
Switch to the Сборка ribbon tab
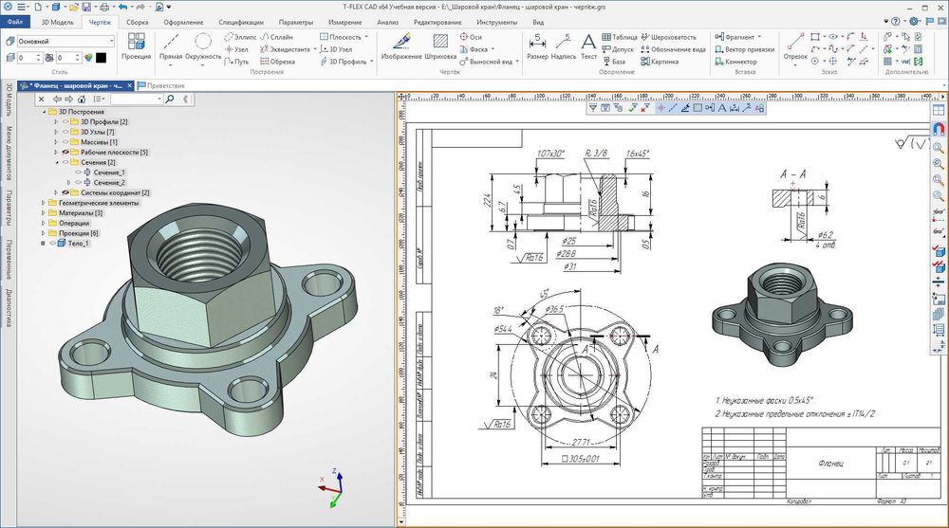pyautogui.click(x=137, y=20)
